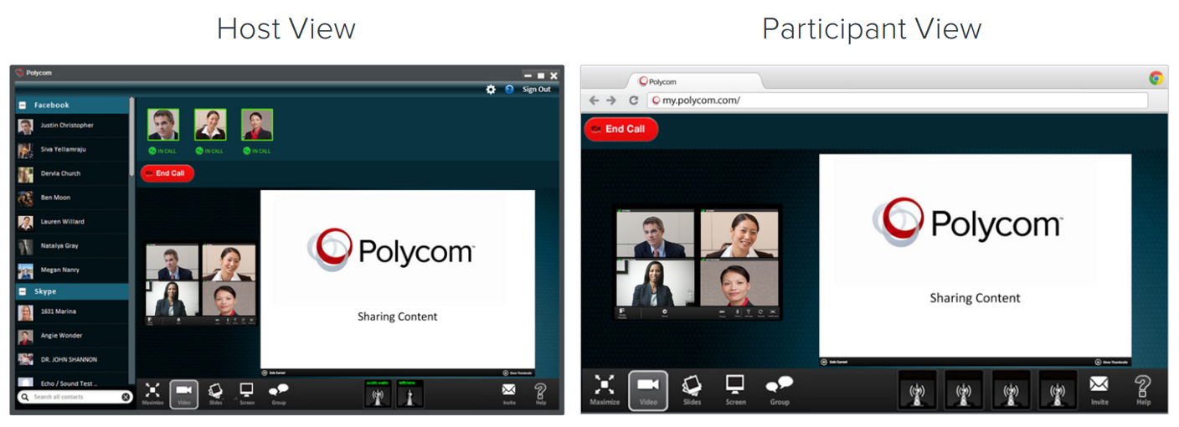Click first green-labeled antenna tile in Host View

click(x=378, y=394)
